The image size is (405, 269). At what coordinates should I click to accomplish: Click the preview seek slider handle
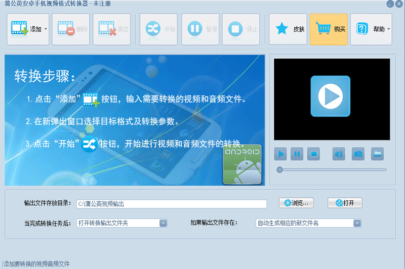coord(279,170)
